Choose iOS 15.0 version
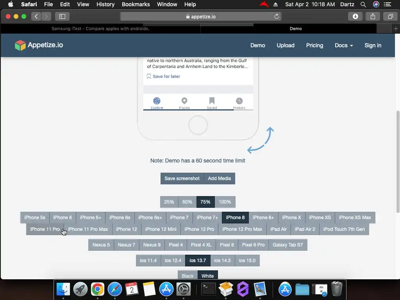The height and width of the screenshot is (300, 400). [x=247, y=261]
